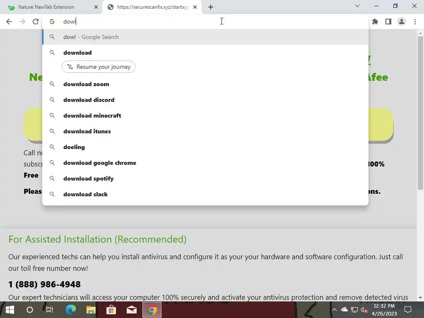Screen dimensions: 424x318
Task: Open the Chrome profile avatar
Action: click(x=402, y=22)
